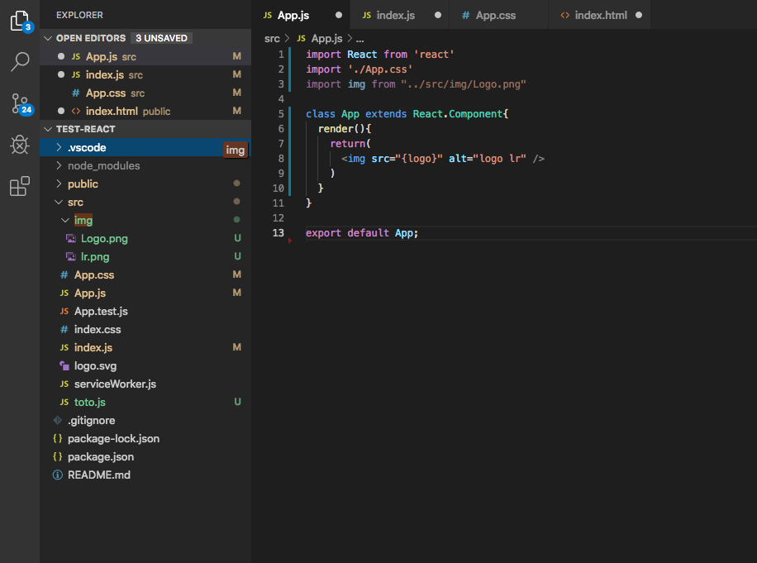The width and height of the screenshot is (757, 563).
Task: Click line number 13 in the gutter
Action: tap(278, 233)
